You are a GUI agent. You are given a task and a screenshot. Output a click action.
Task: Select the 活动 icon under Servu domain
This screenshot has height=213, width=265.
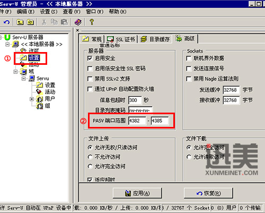tap(39, 92)
